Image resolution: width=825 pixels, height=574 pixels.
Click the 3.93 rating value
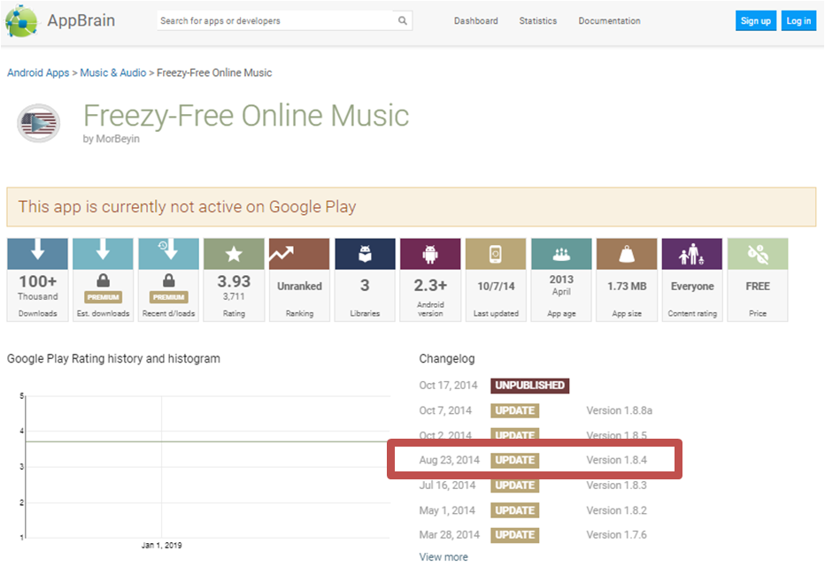pos(234,282)
